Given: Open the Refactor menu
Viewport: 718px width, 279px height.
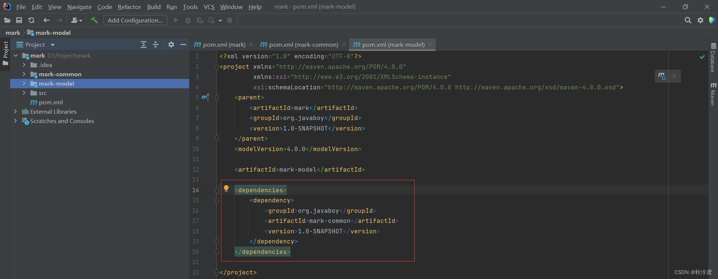Looking at the screenshot, I should 129,7.
